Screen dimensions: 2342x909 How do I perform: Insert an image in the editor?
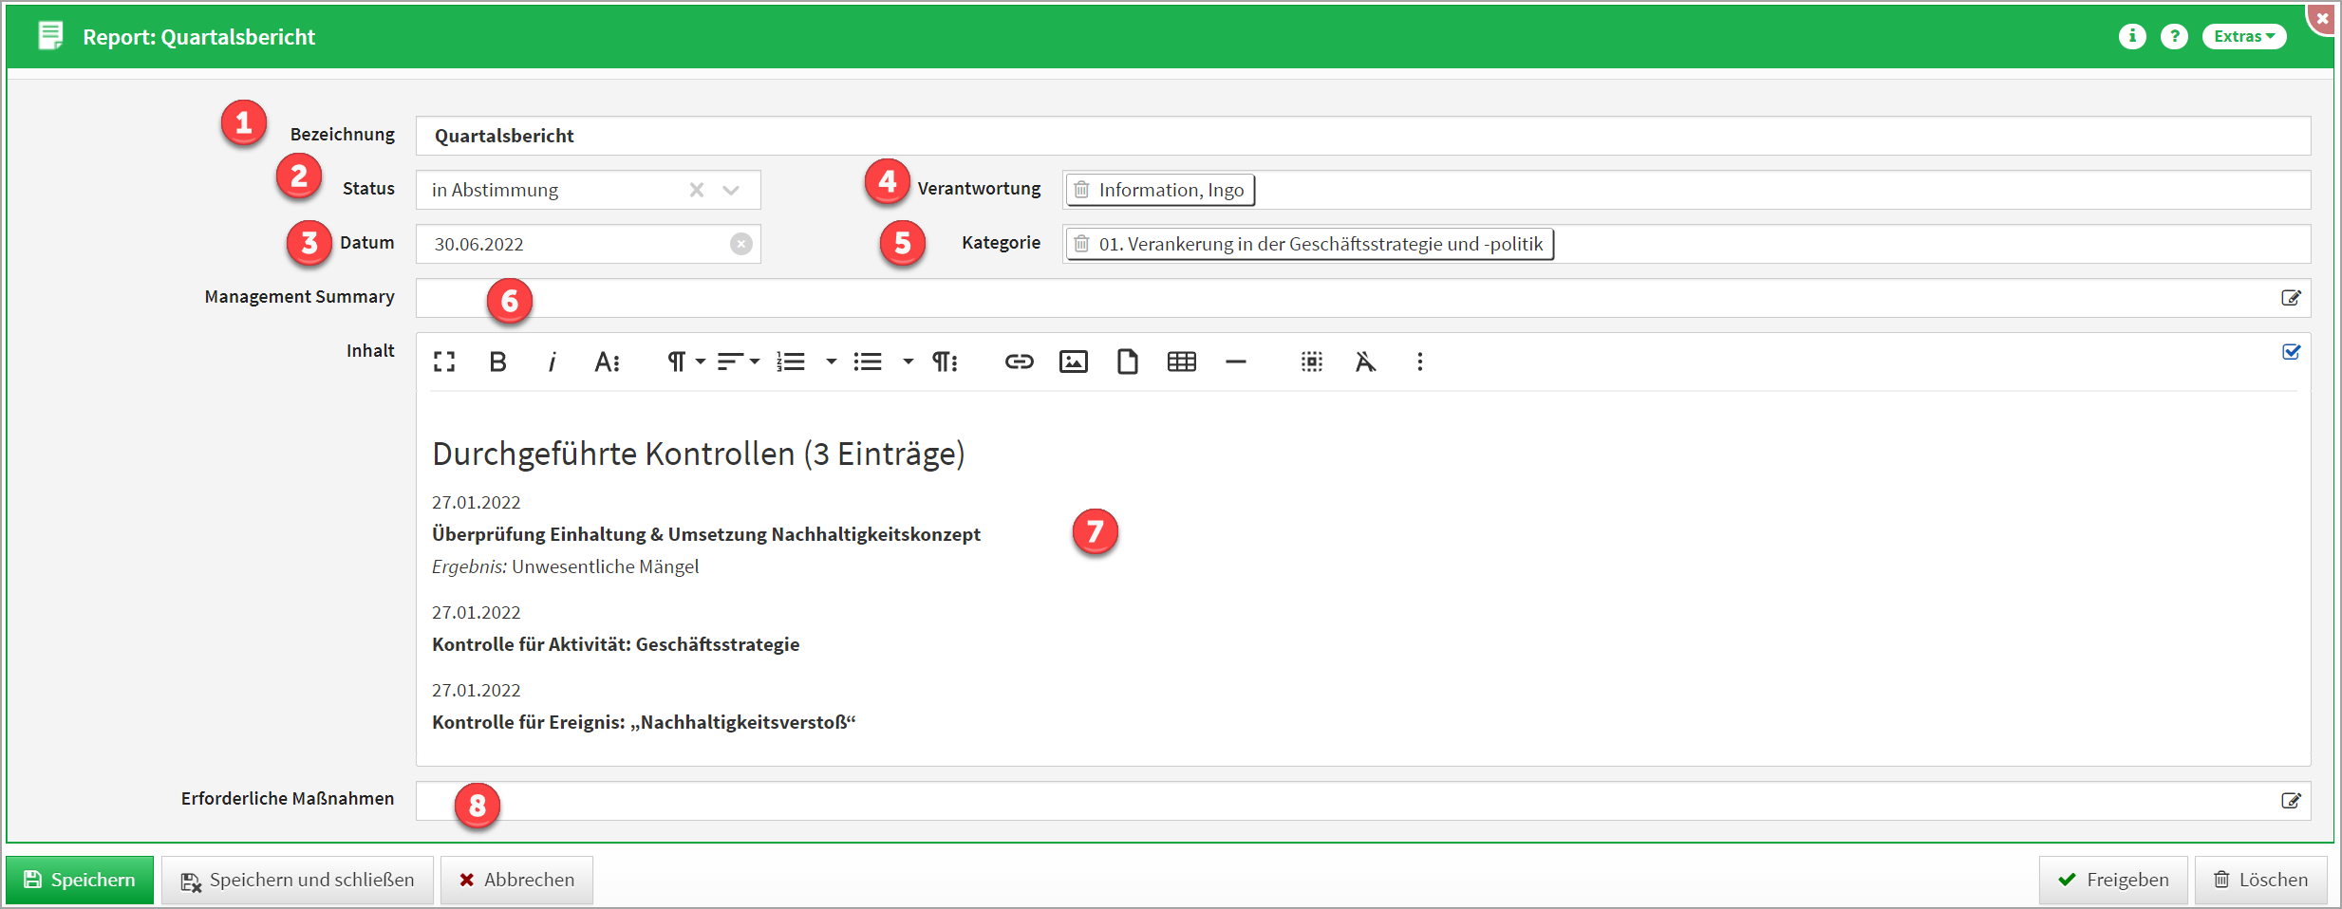click(x=1073, y=362)
